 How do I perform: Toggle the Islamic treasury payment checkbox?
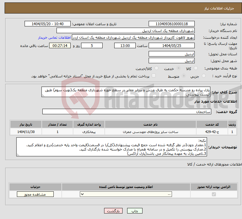point(154,76)
